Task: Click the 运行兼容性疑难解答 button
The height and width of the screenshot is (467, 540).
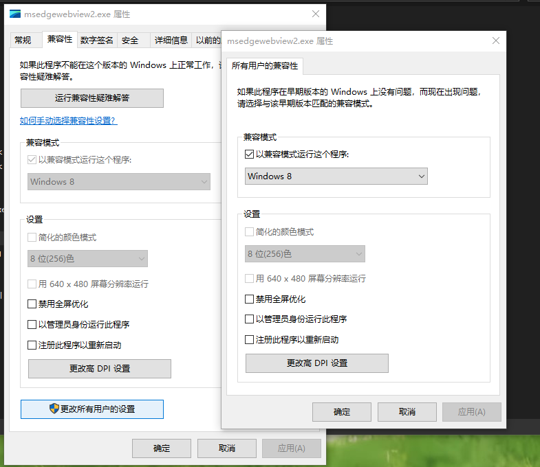Action: coord(92,98)
